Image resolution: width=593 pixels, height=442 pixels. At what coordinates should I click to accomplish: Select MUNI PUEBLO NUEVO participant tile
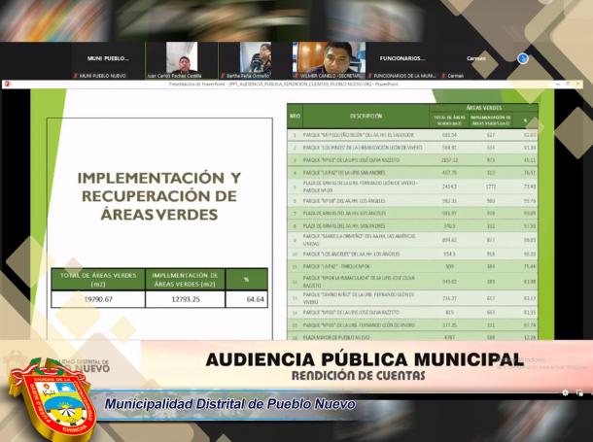coord(107,59)
